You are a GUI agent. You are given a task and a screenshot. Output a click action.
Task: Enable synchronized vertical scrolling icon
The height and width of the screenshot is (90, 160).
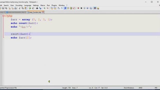pyautogui.click(x=52, y=8)
